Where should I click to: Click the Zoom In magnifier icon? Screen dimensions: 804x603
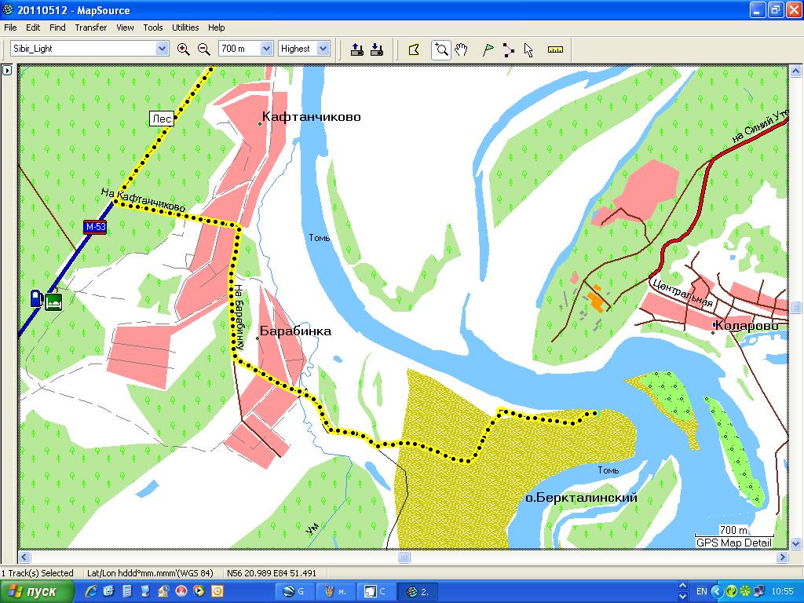(x=184, y=49)
